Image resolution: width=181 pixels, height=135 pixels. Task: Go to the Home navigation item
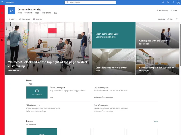point(19,13)
